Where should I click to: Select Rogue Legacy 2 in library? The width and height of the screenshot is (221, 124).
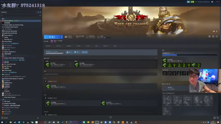(x=8, y=35)
